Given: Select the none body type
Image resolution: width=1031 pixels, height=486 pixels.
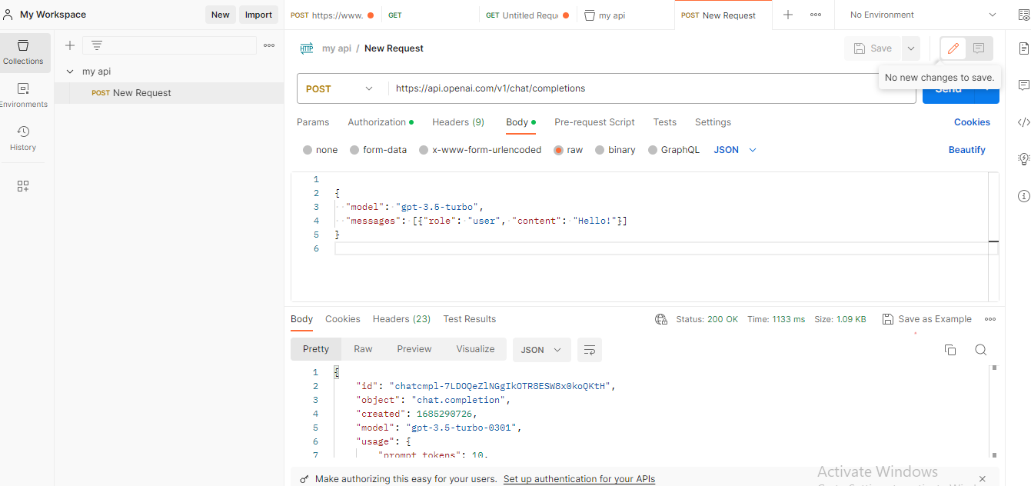Looking at the screenshot, I should coord(308,151).
